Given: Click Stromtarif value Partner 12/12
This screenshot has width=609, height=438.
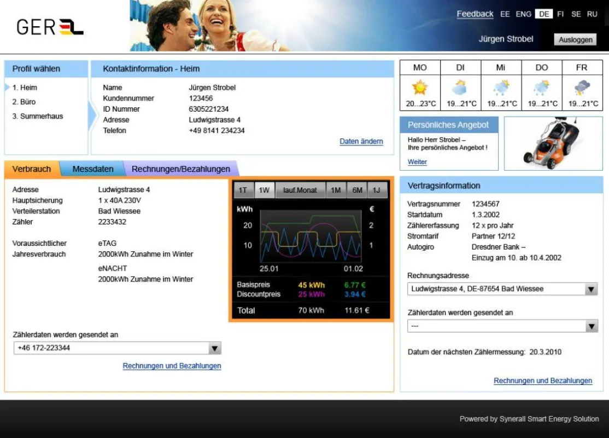Looking at the screenshot, I should (x=493, y=236).
